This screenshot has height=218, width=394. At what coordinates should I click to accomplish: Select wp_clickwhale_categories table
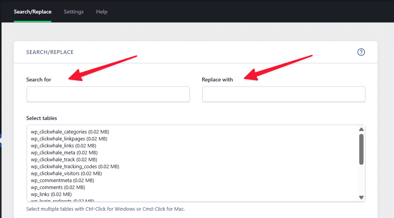[x=70, y=132]
